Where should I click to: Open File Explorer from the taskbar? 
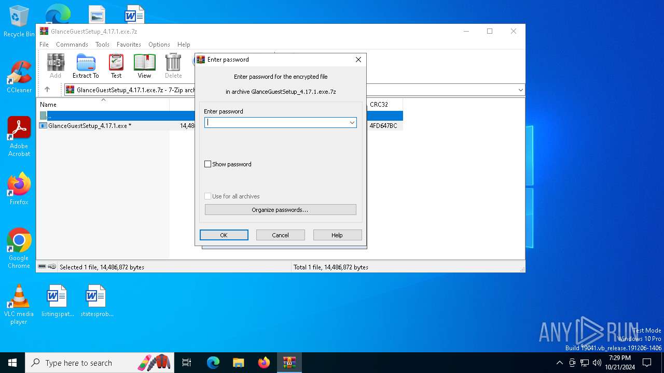(x=238, y=363)
